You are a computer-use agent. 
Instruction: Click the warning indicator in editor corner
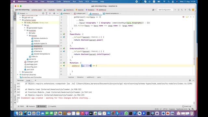click(x=187, y=17)
